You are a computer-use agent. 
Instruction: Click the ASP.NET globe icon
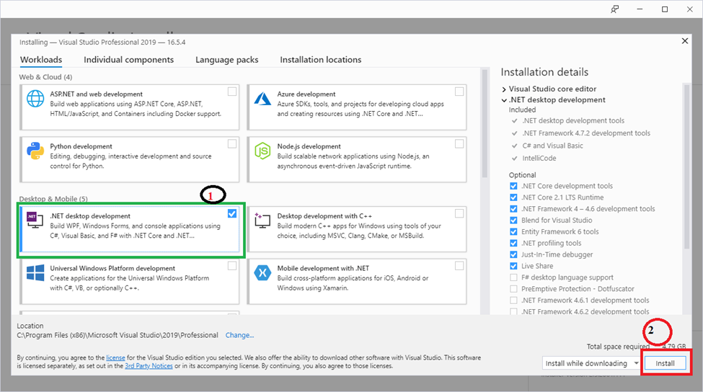[35, 99]
